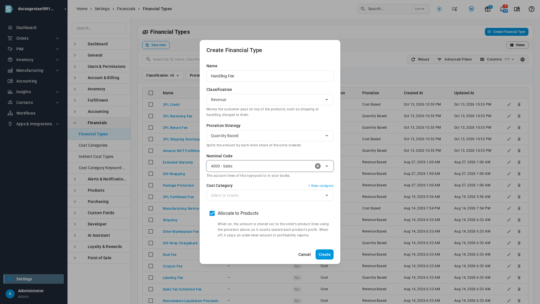Collapse the sidebar with arrow icon

[65, 9]
